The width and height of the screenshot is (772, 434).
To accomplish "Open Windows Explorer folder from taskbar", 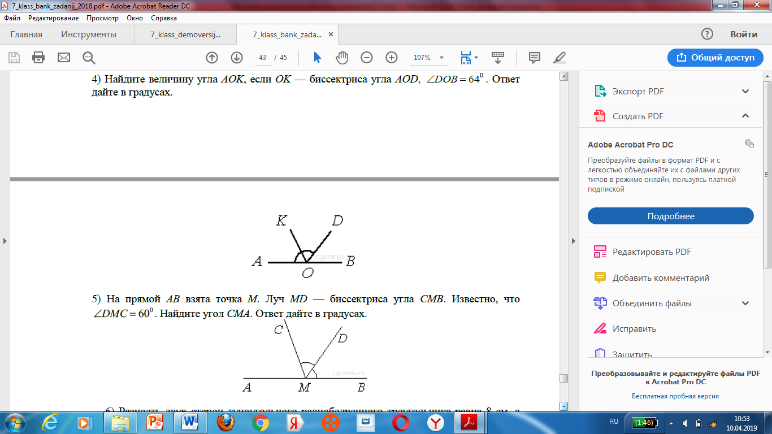I will 120,422.
